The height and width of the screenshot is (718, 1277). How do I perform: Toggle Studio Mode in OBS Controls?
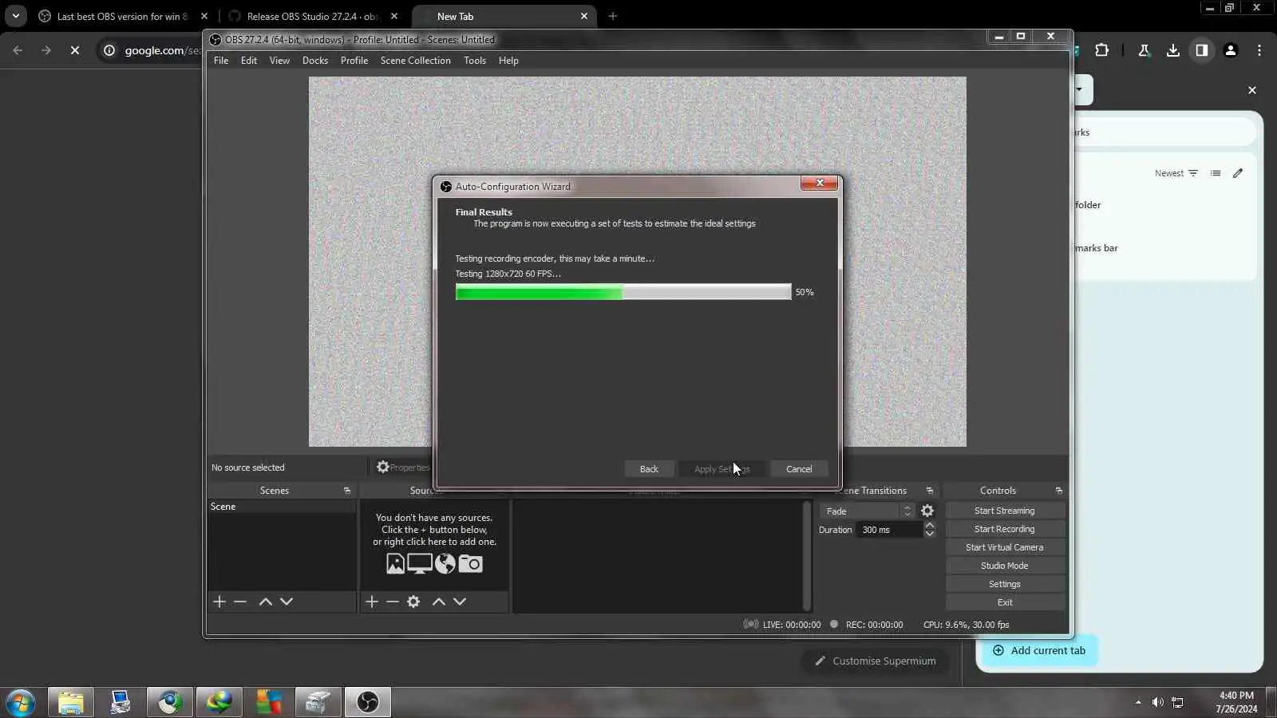(x=1005, y=566)
